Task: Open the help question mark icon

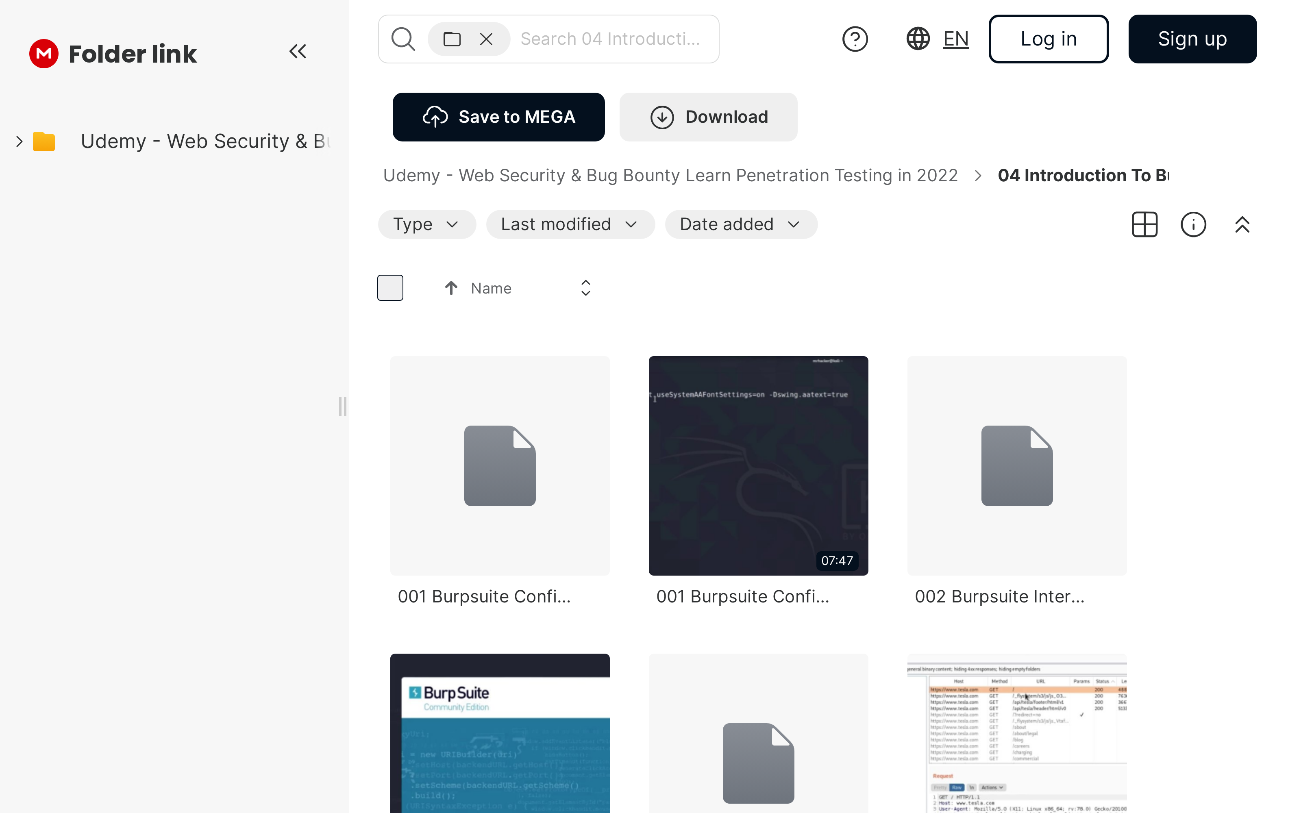Action: pos(855,39)
